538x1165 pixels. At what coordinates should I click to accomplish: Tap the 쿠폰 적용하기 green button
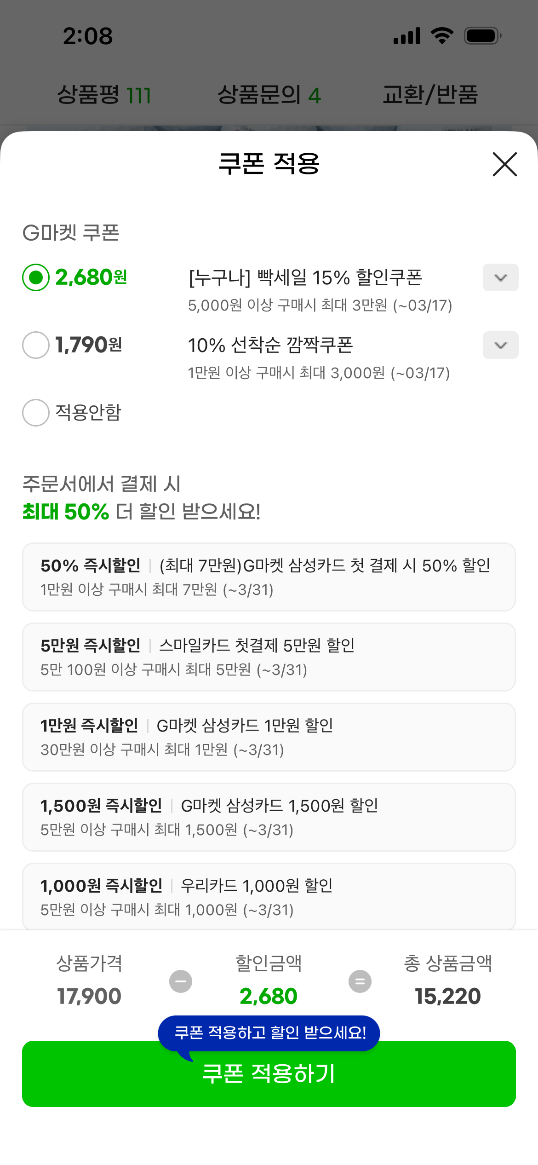(x=269, y=1079)
